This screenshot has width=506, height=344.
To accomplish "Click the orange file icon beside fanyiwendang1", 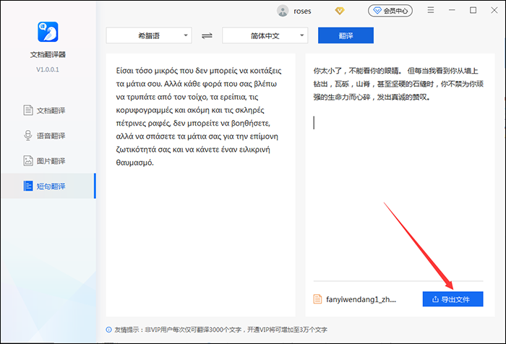I will 317,299.
